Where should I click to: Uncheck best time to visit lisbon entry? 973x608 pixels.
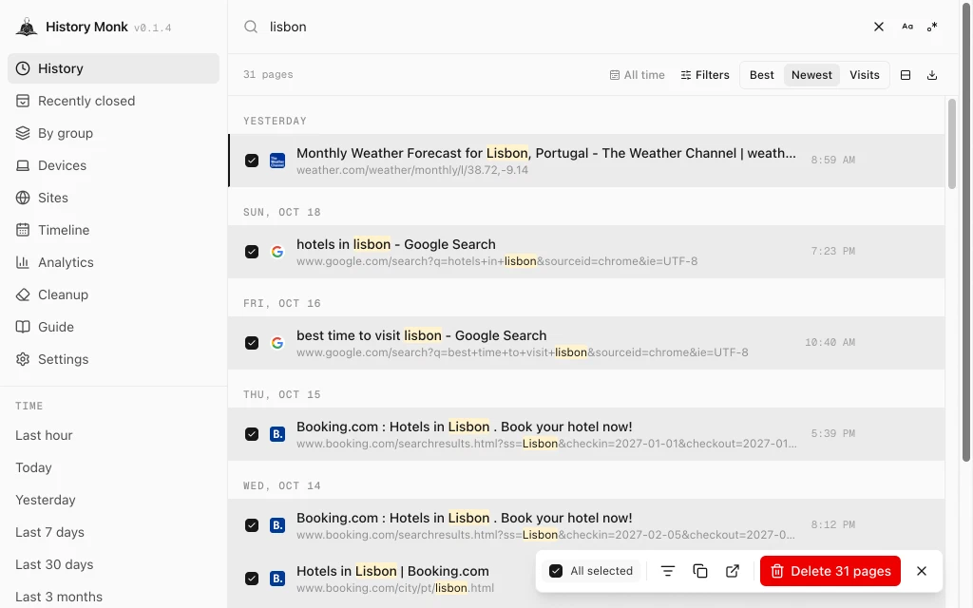click(x=251, y=342)
